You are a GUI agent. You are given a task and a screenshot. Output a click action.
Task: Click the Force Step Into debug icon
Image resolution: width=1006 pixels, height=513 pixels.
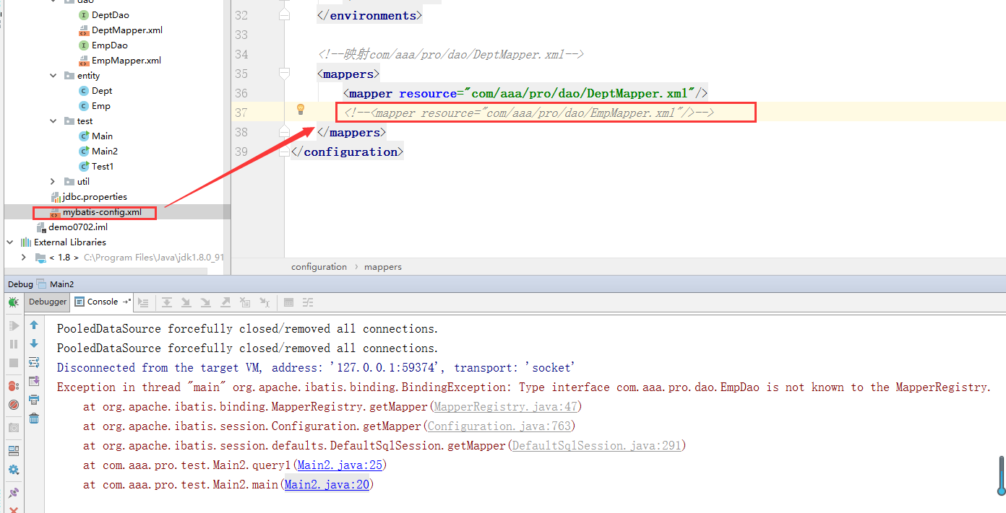click(x=206, y=302)
